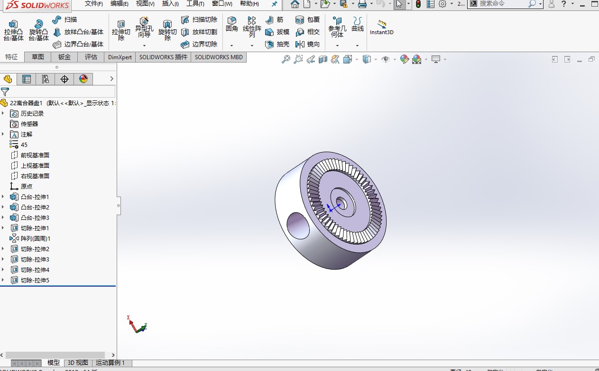Select the 拉伸凸台/基体 extrude boss tool
Viewport: 599px width, 371px height.
pyautogui.click(x=14, y=31)
